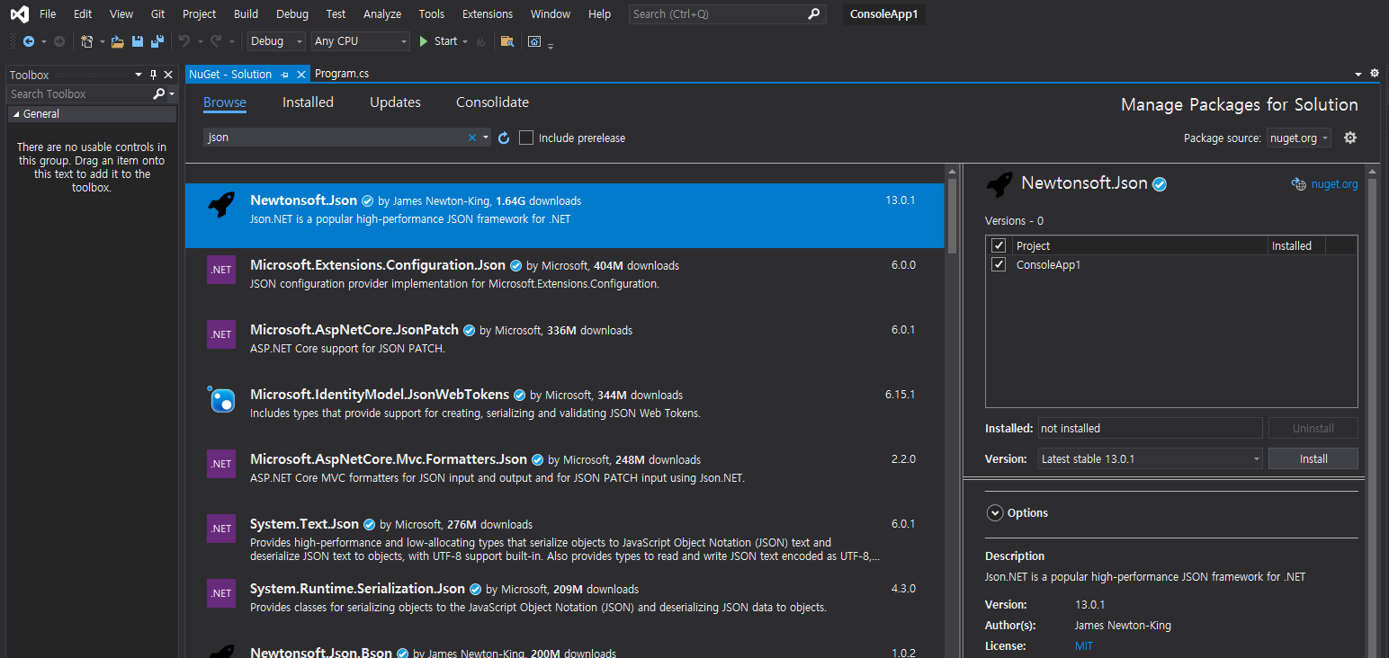
Task: Open the Version Latest stable 13.0.1 dropdown
Action: click(1151, 458)
